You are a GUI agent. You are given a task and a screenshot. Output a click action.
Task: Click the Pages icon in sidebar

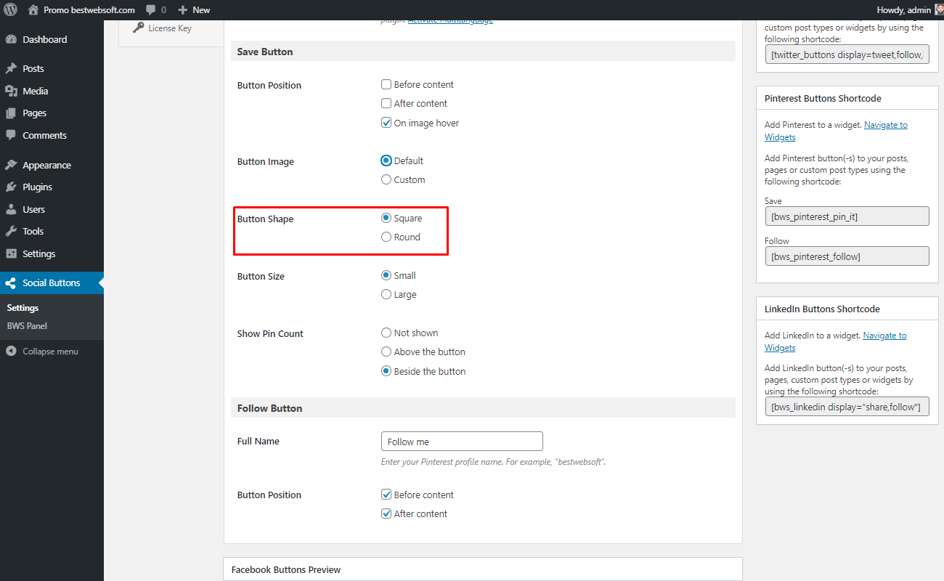[11, 113]
